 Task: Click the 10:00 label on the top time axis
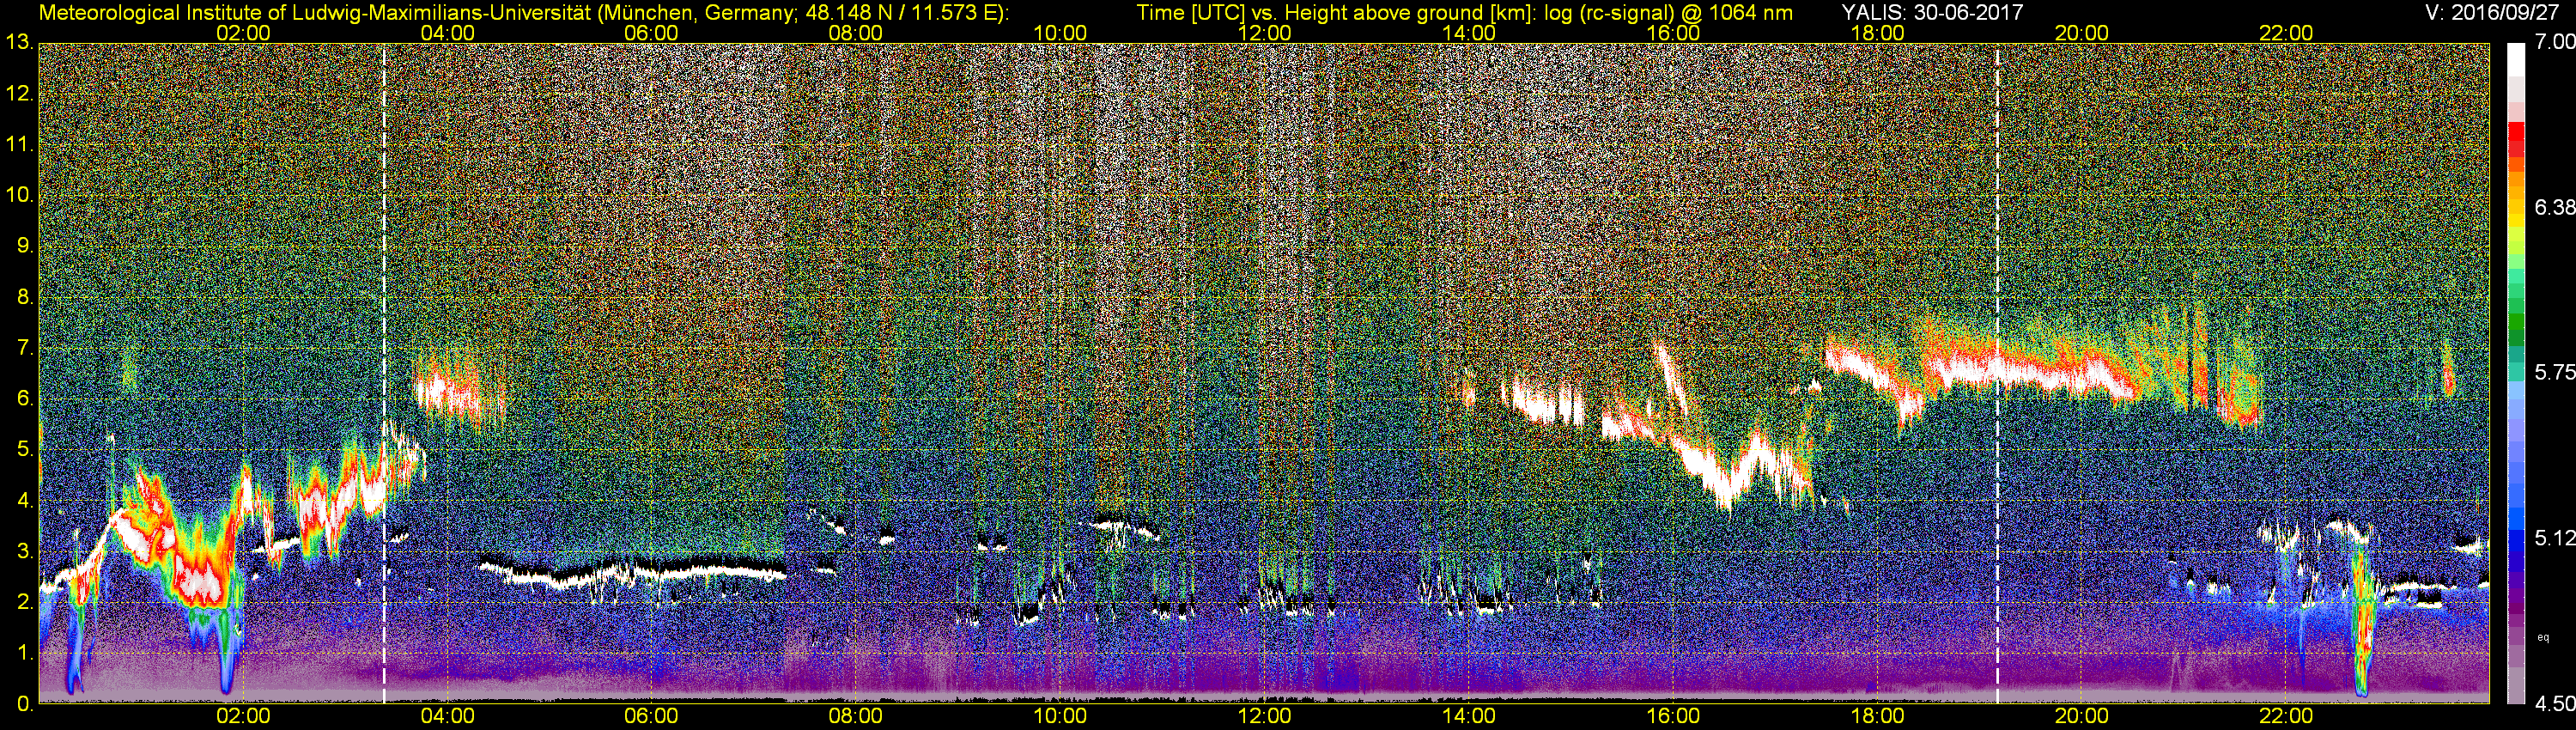(1060, 33)
